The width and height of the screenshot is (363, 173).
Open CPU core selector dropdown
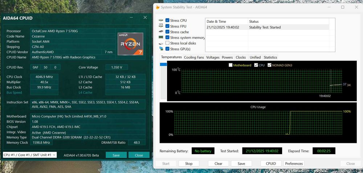(30, 155)
